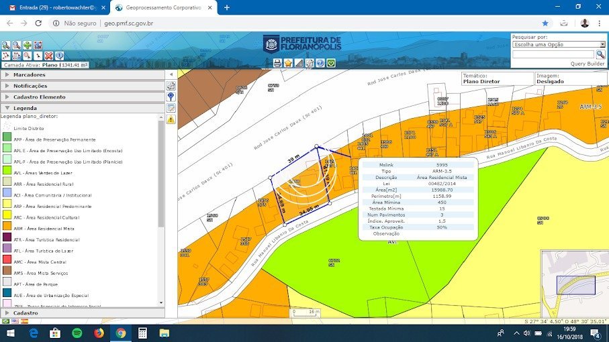The image size is (609, 342).
Task: Click the house tag icon in header
Action: tap(309, 63)
